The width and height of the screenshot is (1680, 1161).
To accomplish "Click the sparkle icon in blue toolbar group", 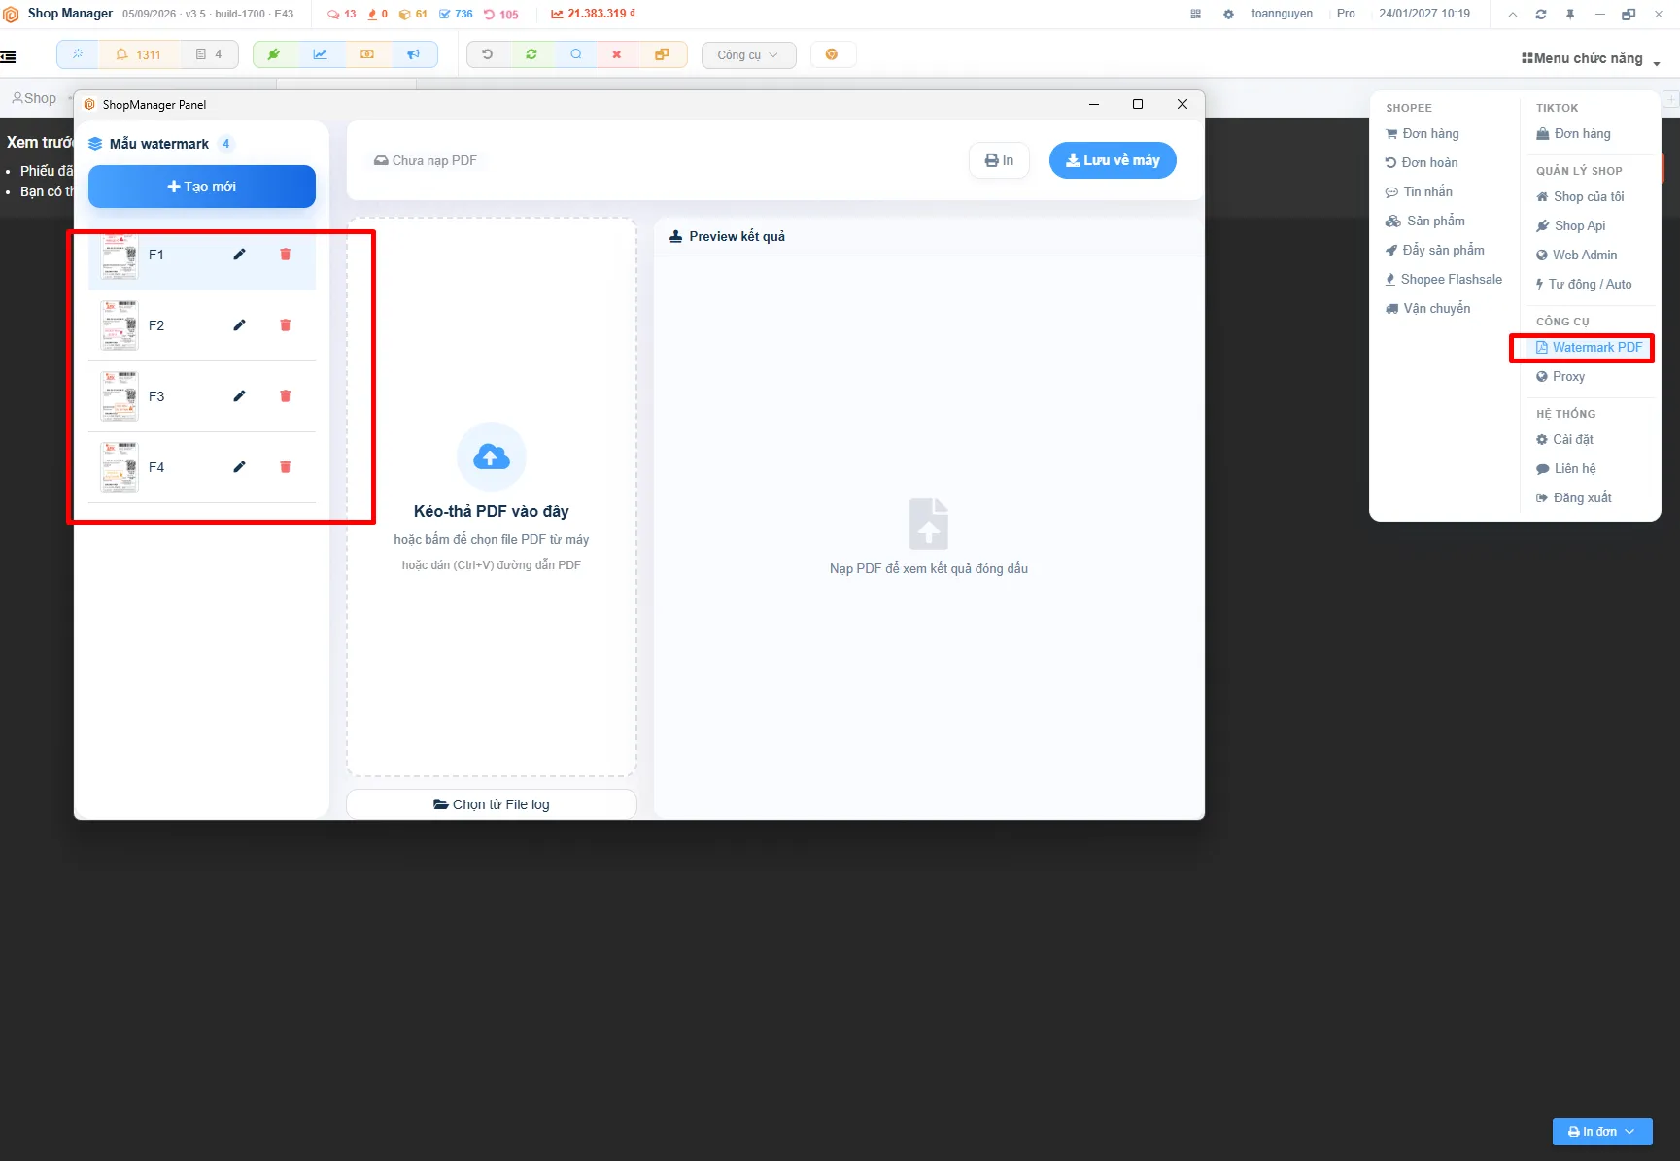I will coord(78,54).
